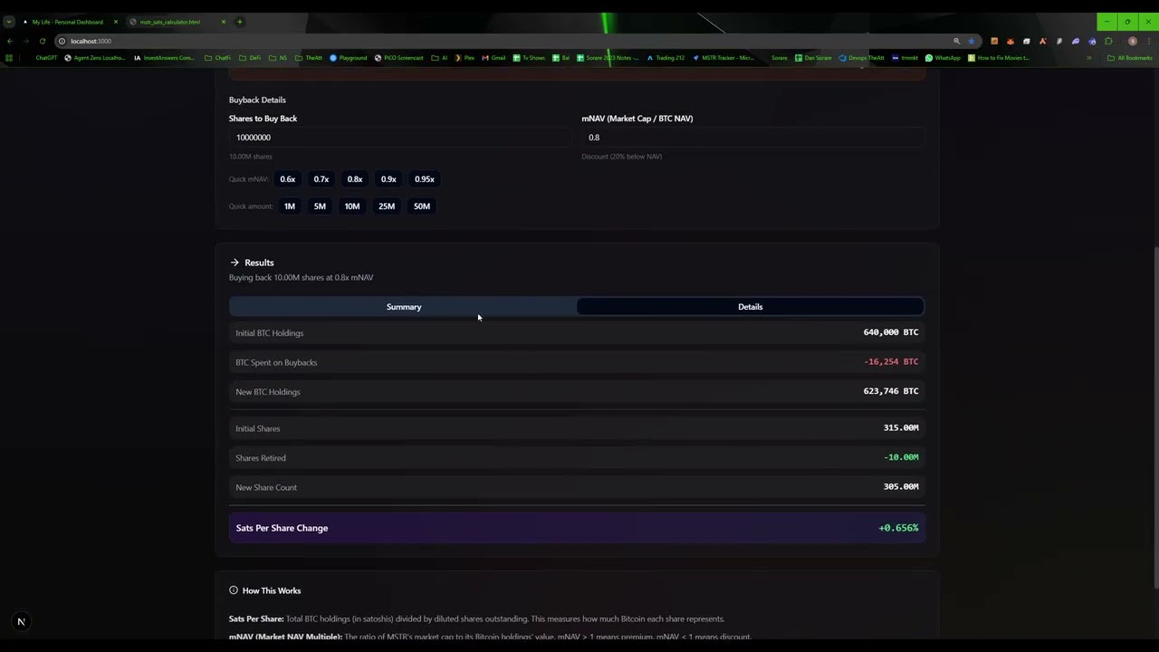Set quick mNAV to 0.95x

[x=425, y=179]
